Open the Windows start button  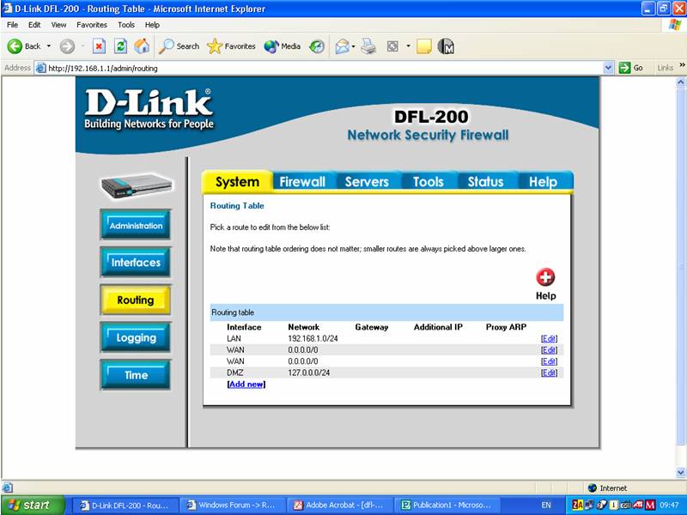click(33, 505)
